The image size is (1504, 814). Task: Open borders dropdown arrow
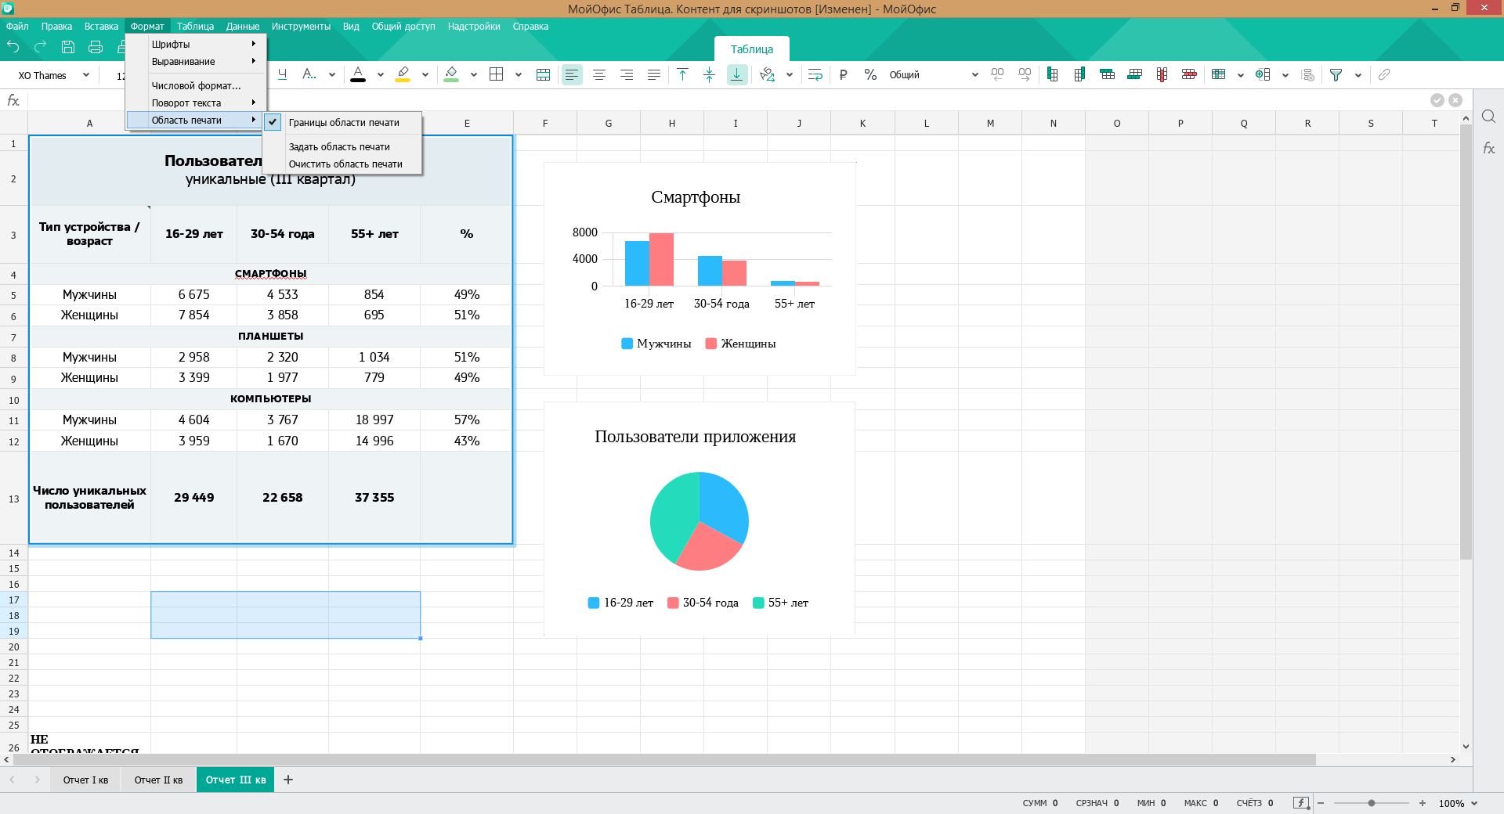coord(518,75)
